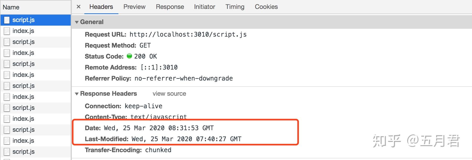Select the Date header value
The image size is (472, 160).
click(159, 128)
